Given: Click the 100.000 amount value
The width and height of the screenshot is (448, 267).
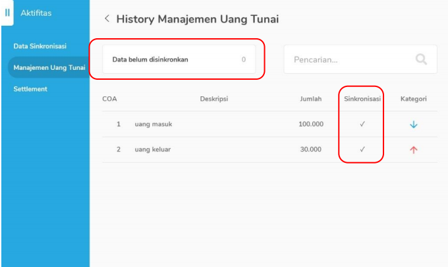Looking at the screenshot, I should click(x=310, y=125).
